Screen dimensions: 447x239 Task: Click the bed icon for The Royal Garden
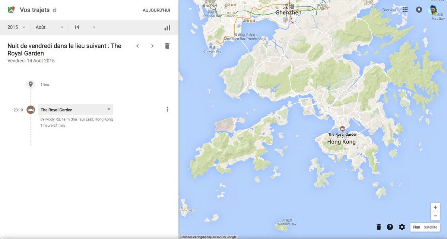(31, 110)
